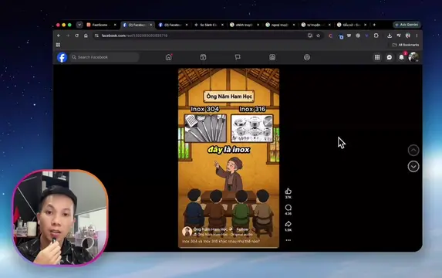Reload the page with refresh icon
This screenshot has width=442, height=278.
pos(76,36)
